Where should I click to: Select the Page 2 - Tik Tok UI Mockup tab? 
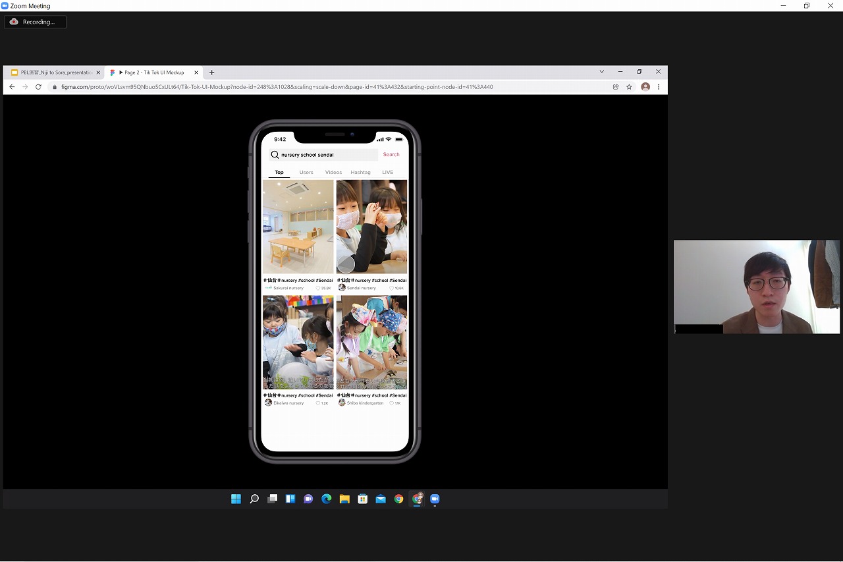point(153,72)
